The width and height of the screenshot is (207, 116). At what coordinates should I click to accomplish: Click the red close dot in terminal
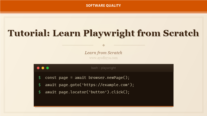pyautogui.click(x=38, y=68)
